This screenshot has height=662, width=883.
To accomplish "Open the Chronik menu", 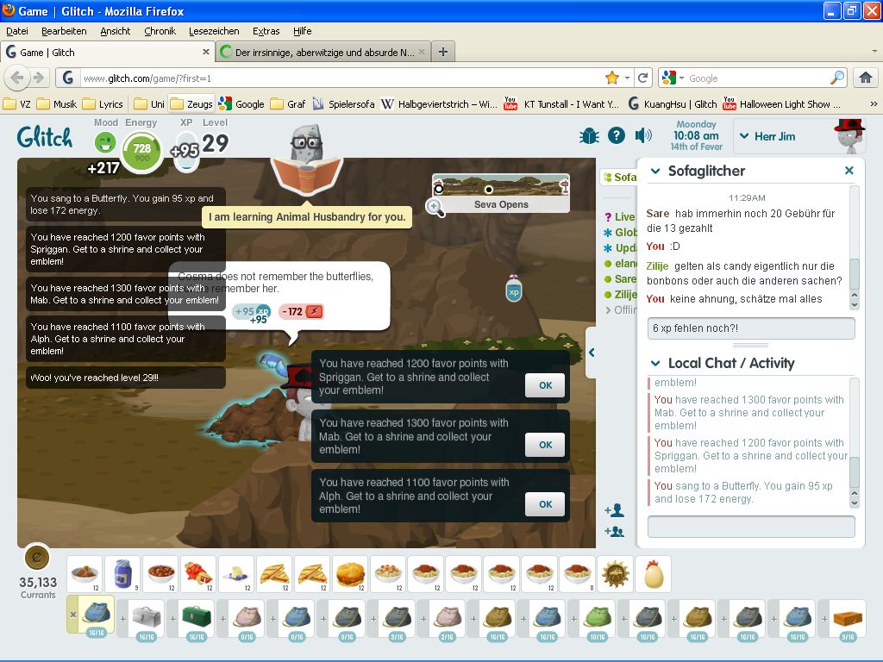I will [160, 31].
